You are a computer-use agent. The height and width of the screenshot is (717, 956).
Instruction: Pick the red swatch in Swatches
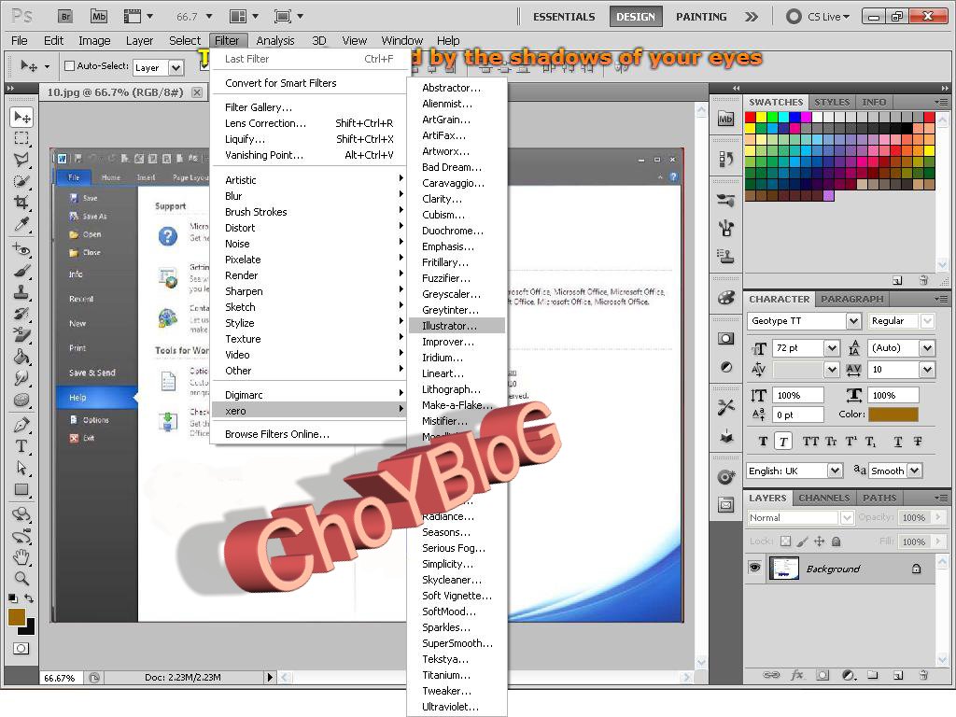(750, 117)
